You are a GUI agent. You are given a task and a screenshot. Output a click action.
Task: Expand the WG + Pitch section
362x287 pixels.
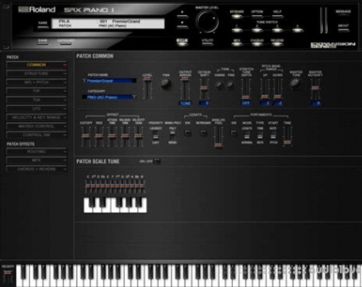click(x=36, y=83)
